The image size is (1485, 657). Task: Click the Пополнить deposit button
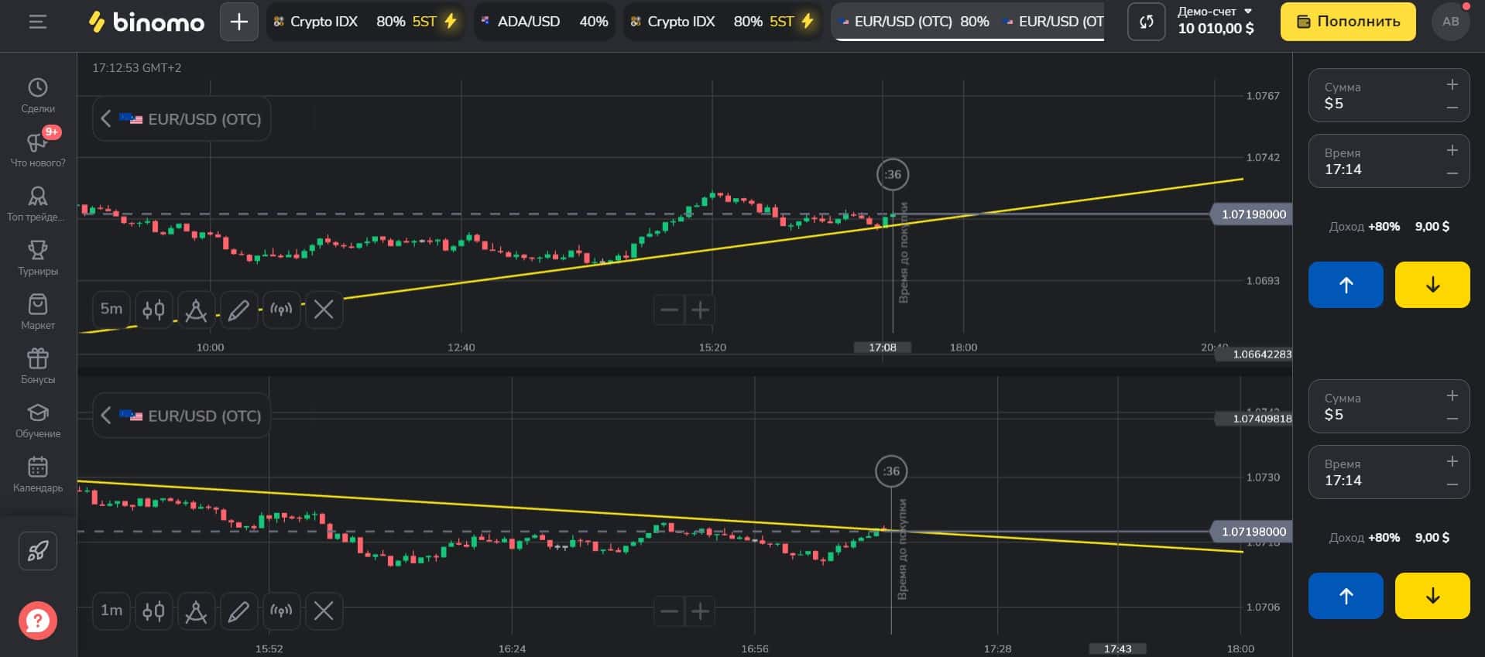[x=1348, y=22]
